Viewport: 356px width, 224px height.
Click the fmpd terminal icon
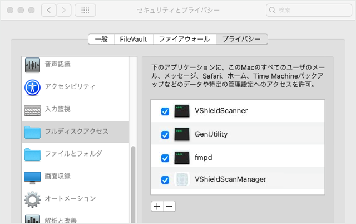[x=182, y=158]
